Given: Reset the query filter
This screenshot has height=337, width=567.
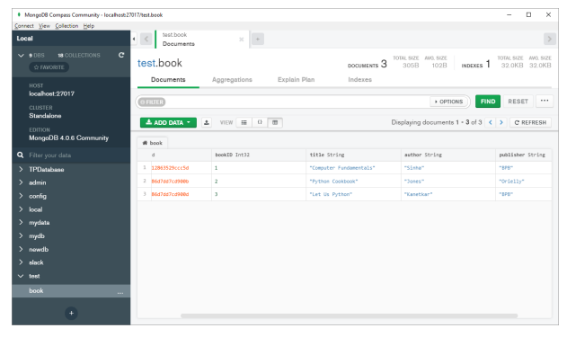Looking at the screenshot, I should pyautogui.click(x=518, y=102).
